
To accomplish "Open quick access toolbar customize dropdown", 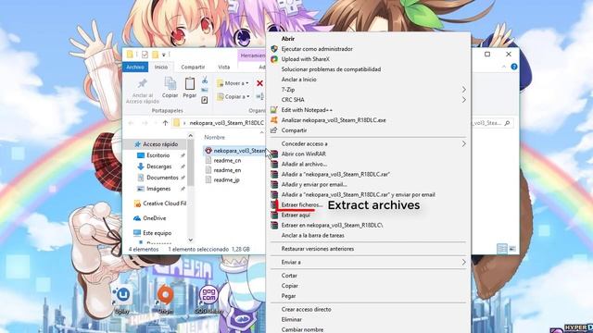I will tap(164, 55).
